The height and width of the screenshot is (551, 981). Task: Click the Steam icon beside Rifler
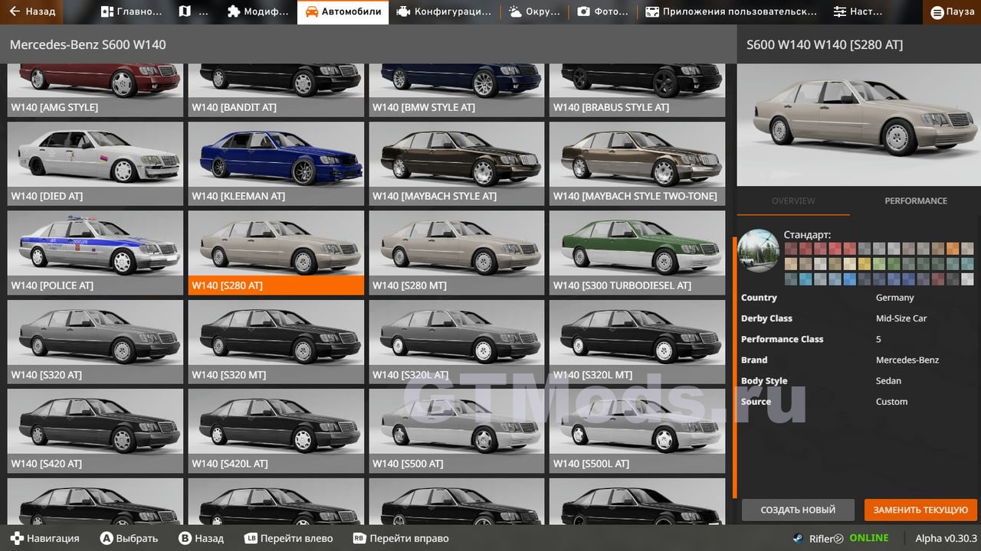[x=798, y=538]
